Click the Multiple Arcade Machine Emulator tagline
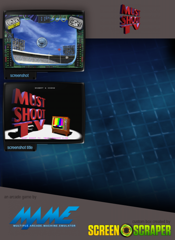The width and height of the screenshot is (175, 240). coord(44,226)
